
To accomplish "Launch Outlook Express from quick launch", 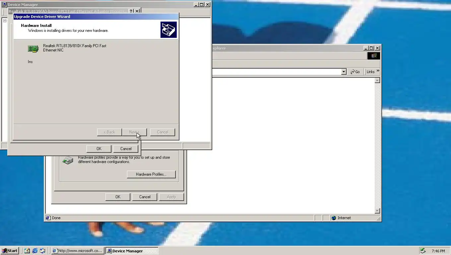I will [43, 251].
